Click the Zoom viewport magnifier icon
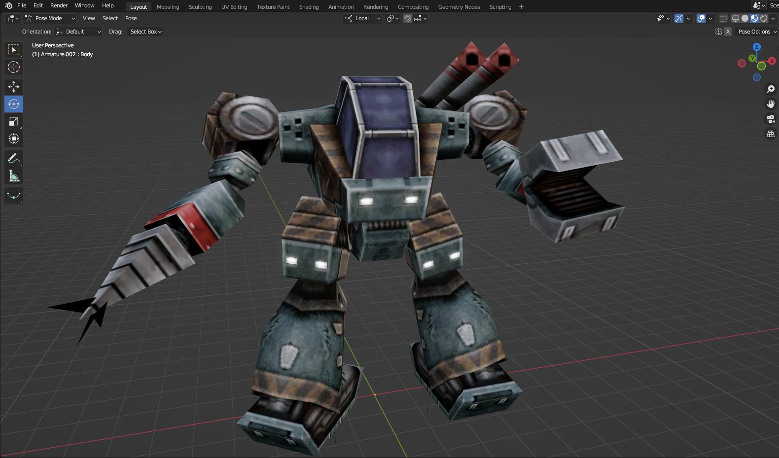This screenshot has height=458, width=779. point(770,89)
